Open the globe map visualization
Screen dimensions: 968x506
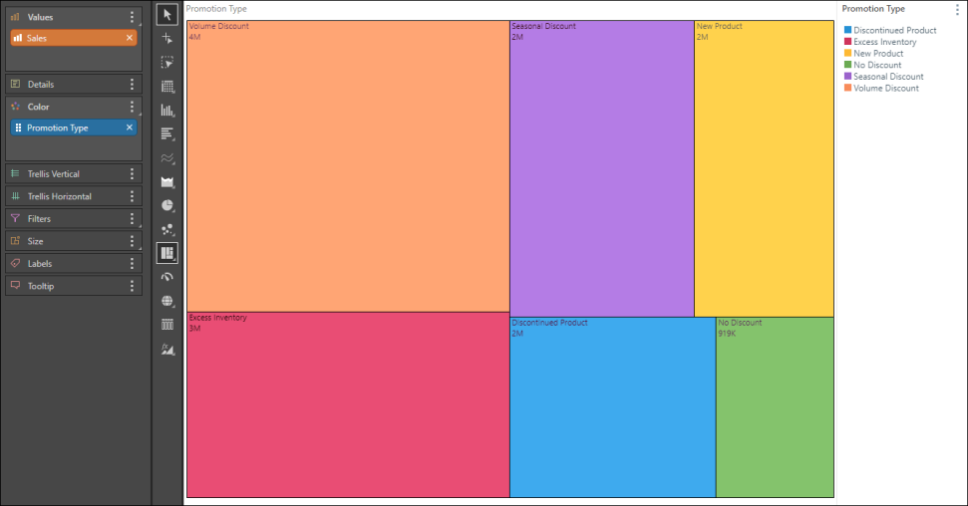(167, 301)
